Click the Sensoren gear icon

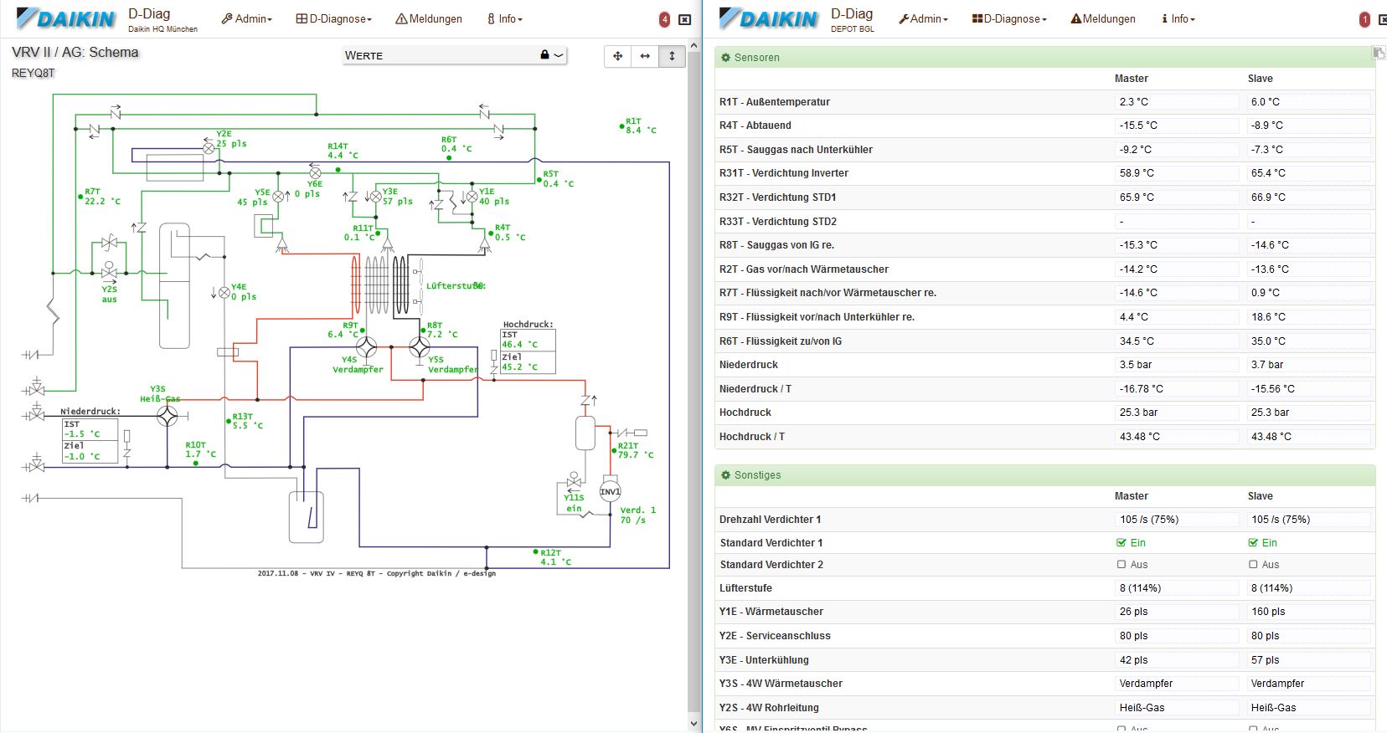(x=725, y=58)
